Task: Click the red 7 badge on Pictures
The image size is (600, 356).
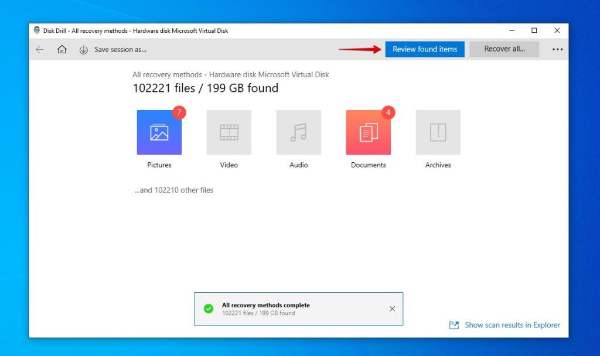Action: (x=179, y=112)
